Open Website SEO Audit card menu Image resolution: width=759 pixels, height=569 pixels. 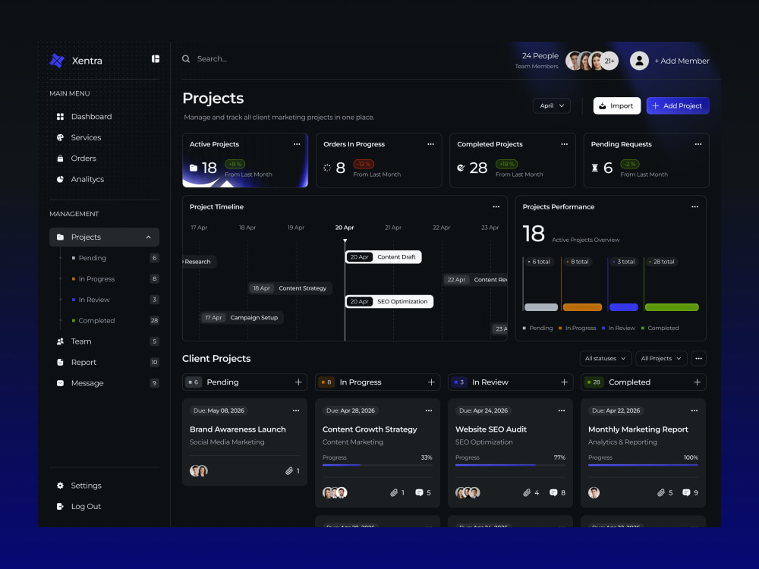click(562, 410)
